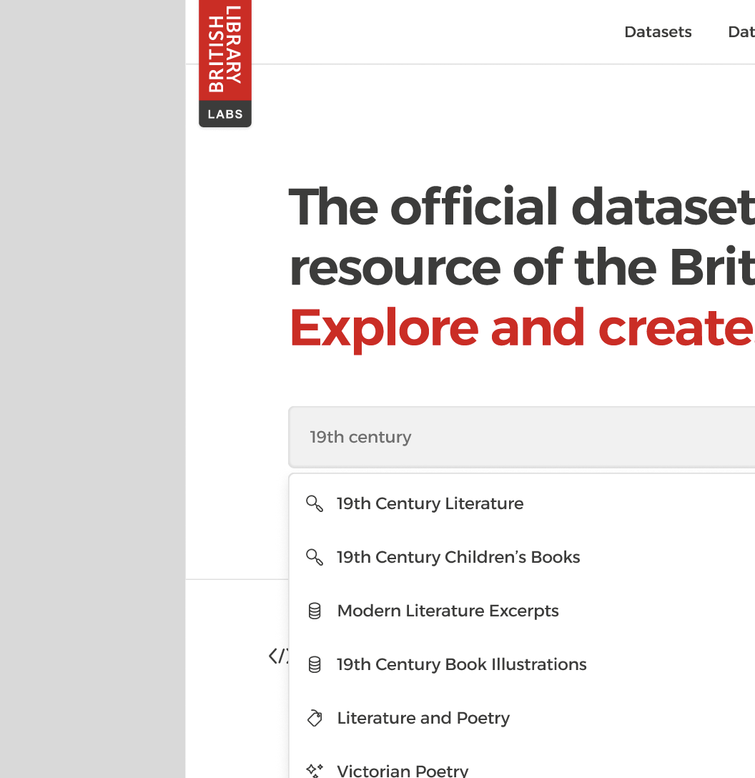
Task: Select the "Literature and Poetry" suggestion
Action: click(423, 718)
